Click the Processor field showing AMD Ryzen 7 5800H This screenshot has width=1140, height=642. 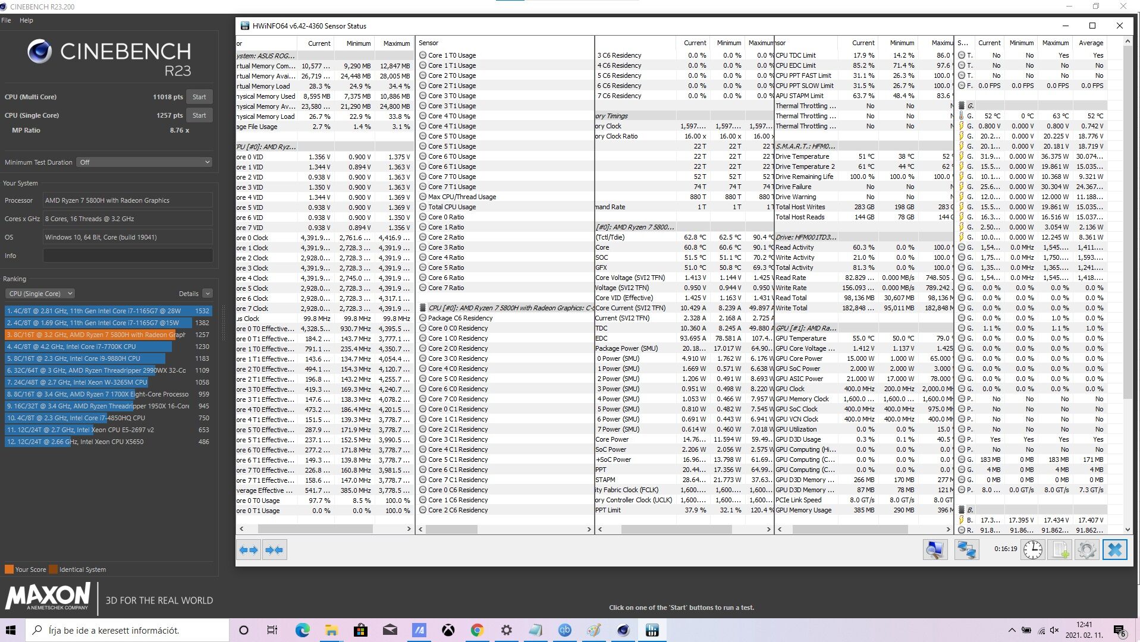(x=128, y=200)
